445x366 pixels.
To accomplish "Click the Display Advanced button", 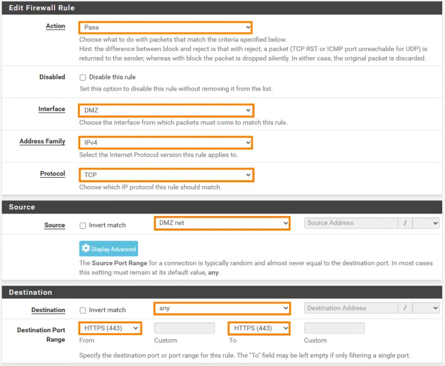I will [x=108, y=249].
